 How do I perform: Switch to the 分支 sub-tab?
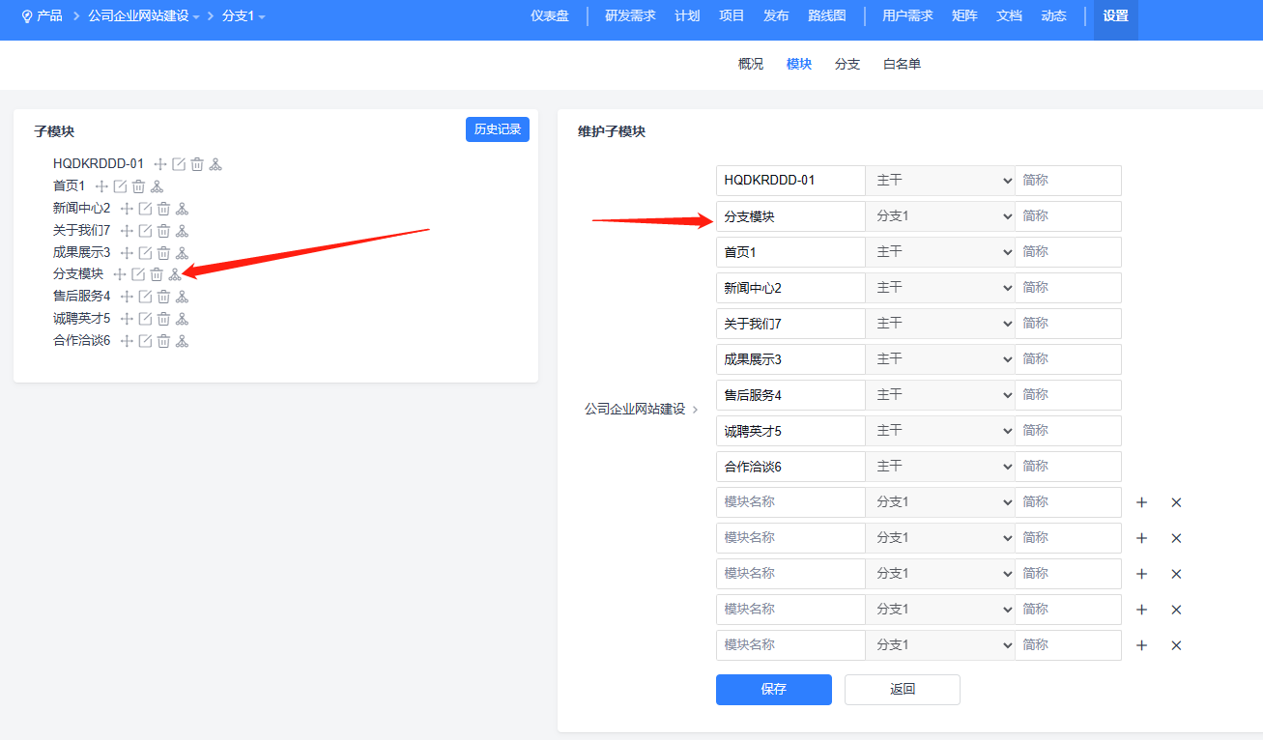point(847,64)
